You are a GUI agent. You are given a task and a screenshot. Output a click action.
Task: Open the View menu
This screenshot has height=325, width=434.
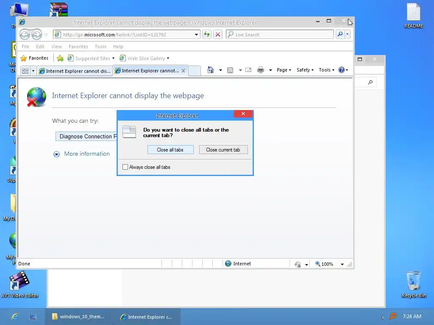click(56, 47)
